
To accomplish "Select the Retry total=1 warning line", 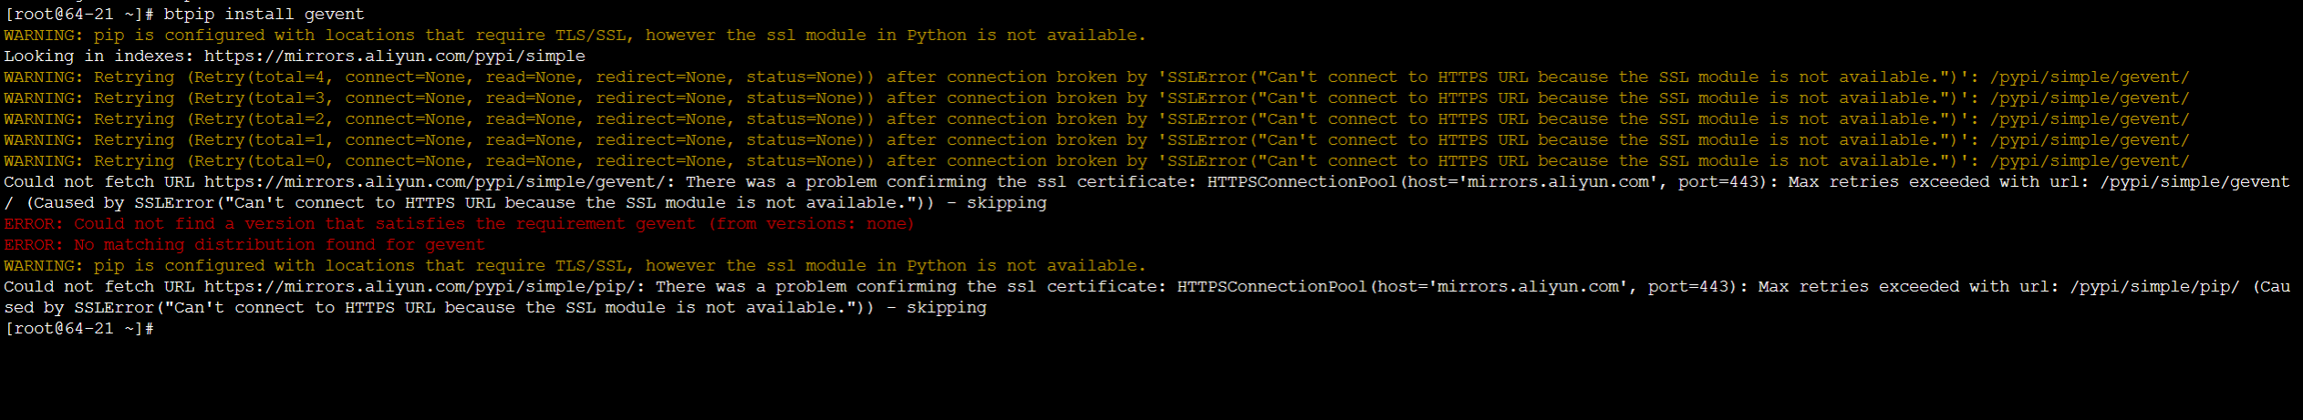I will click(x=1096, y=140).
